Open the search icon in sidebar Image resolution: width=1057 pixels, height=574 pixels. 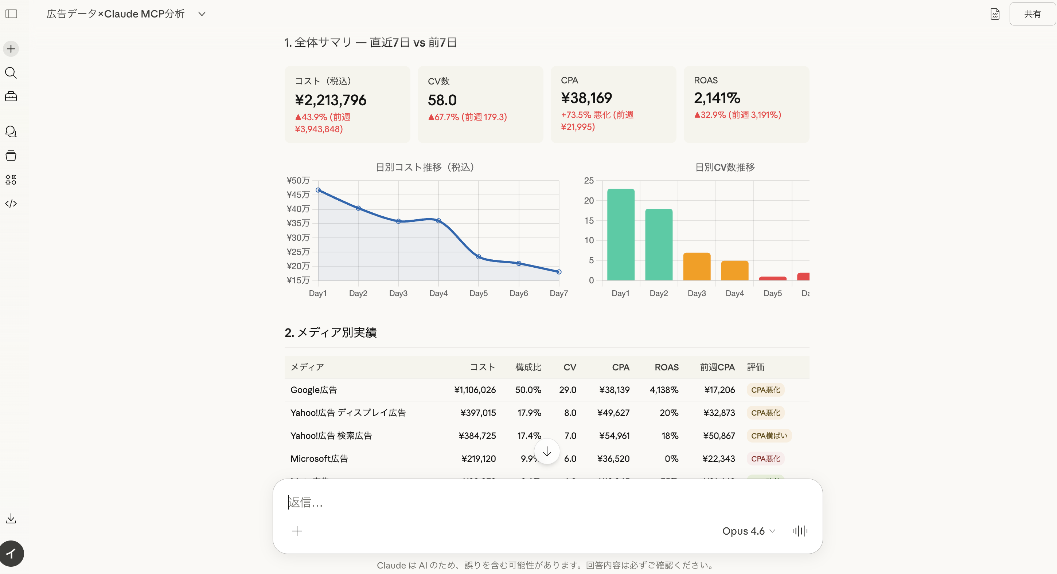click(11, 73)
